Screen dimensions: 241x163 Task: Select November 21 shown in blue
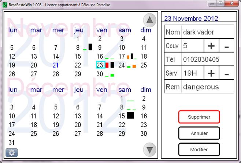(x=55, y=65)
